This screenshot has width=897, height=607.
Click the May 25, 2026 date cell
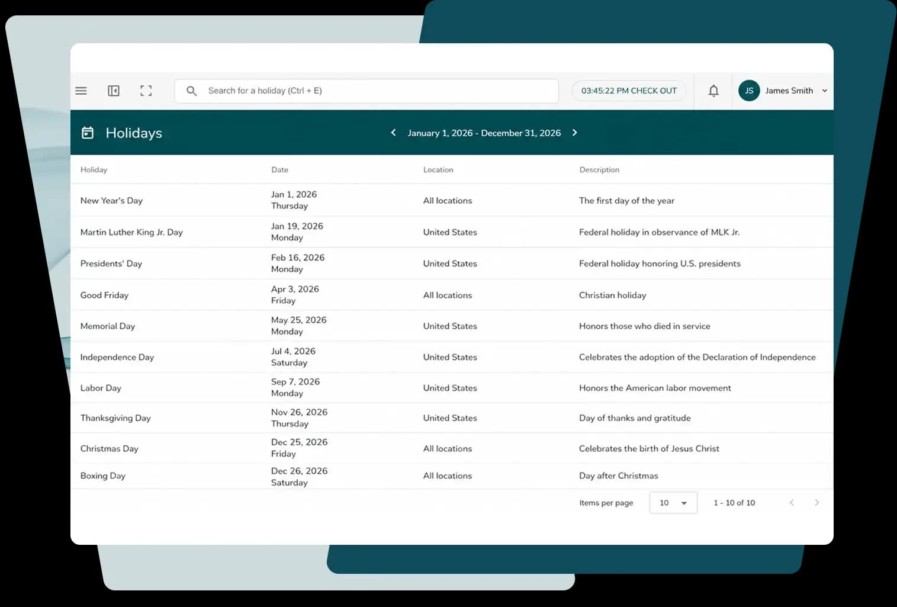pos(299,326)
